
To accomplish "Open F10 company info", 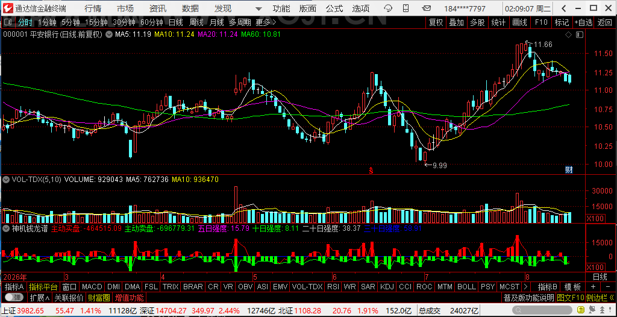I will [541, 23].
